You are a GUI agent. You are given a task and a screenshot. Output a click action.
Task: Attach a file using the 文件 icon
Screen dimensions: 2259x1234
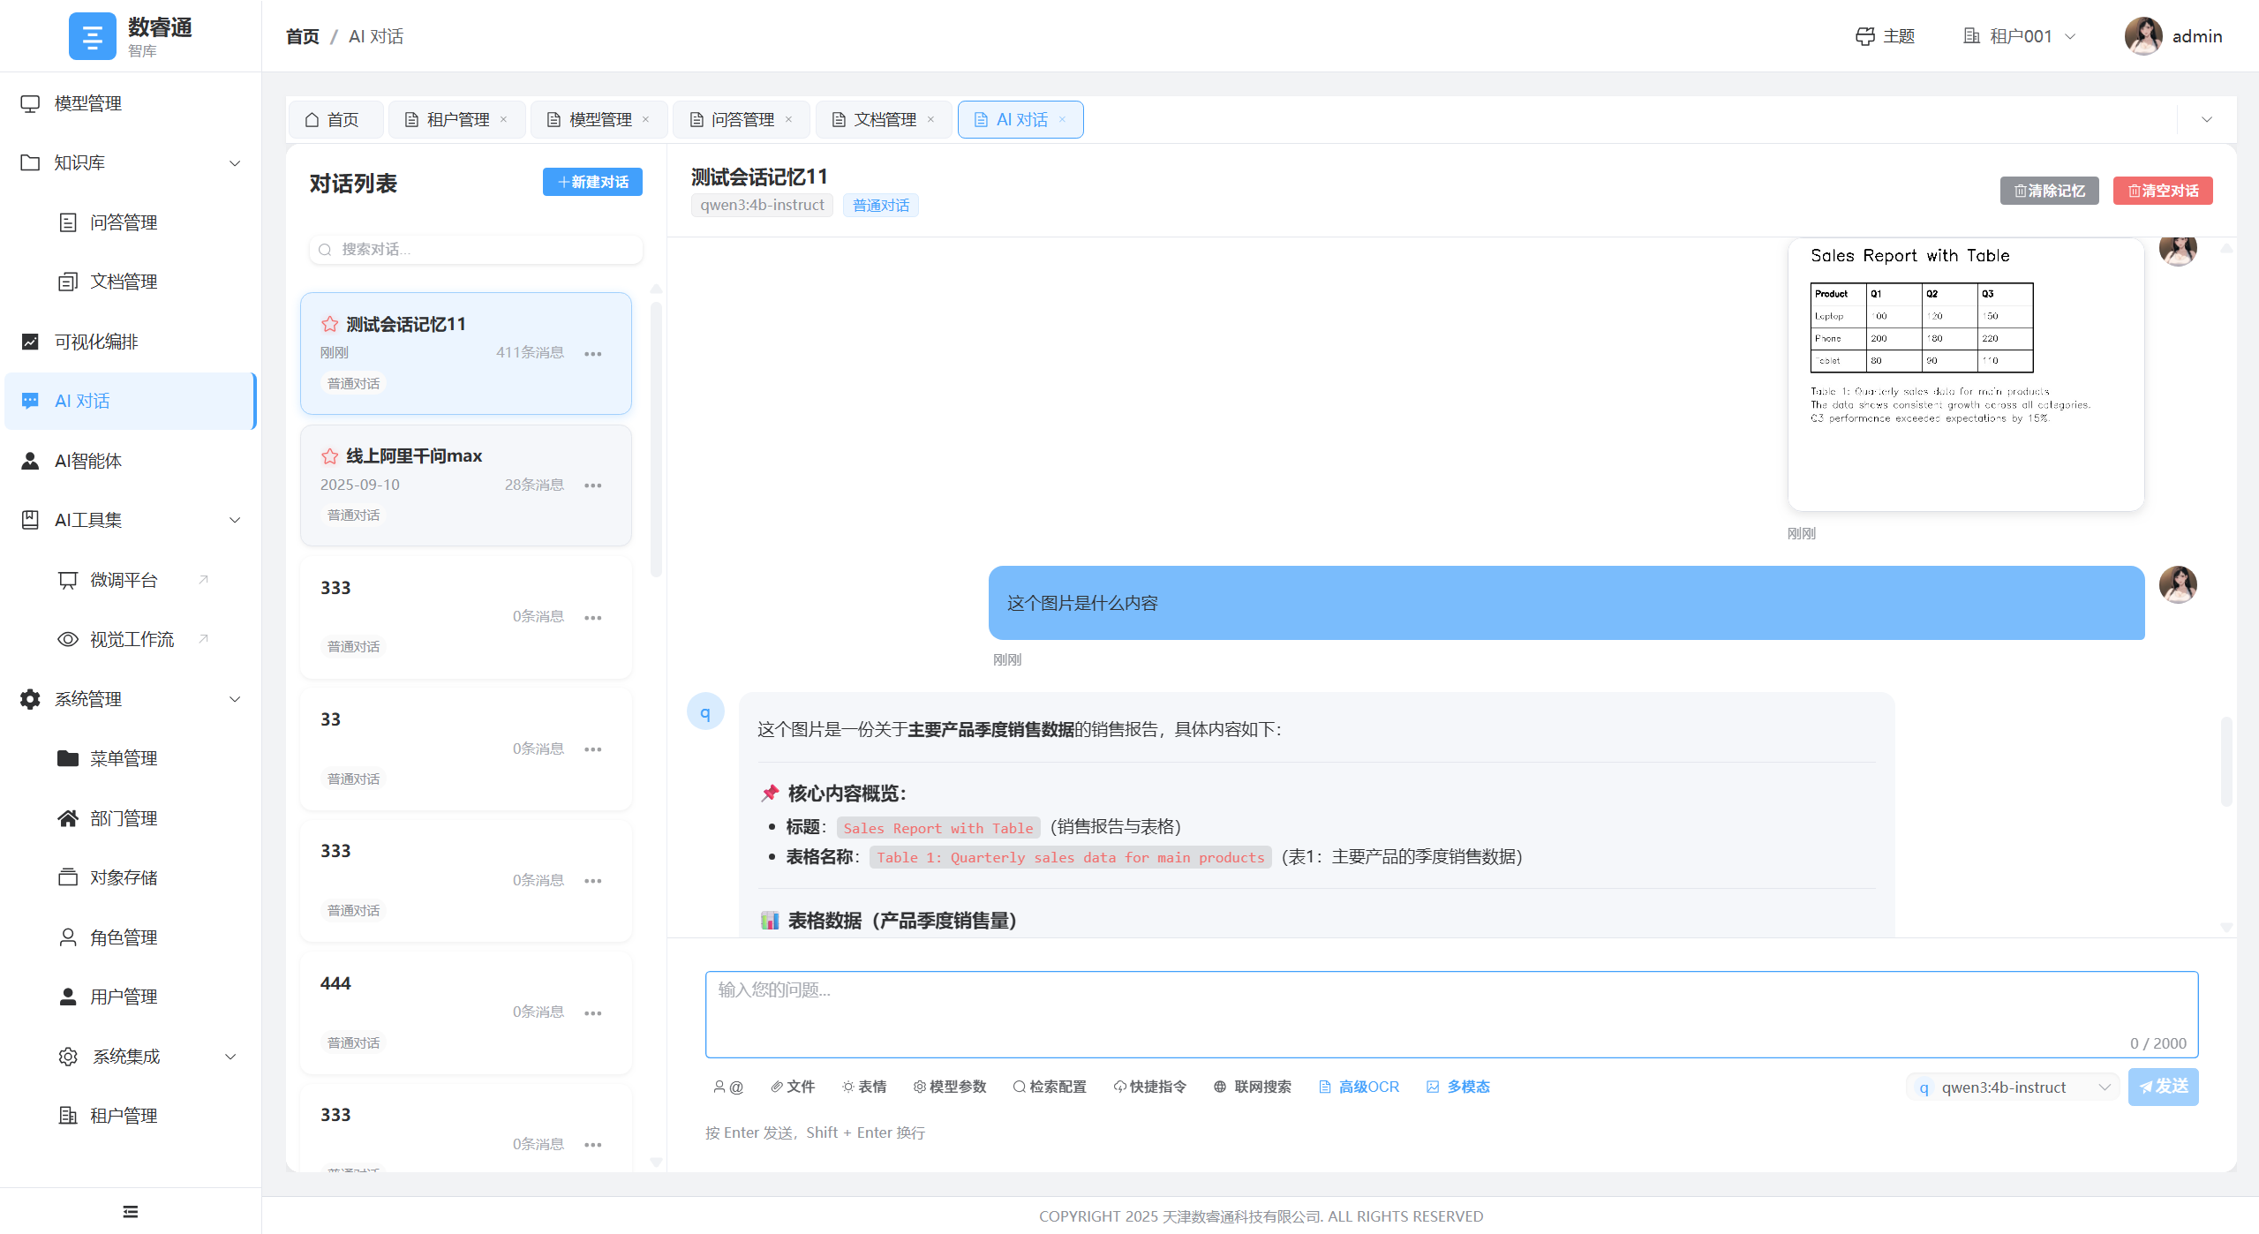(x=792, y=1087)
